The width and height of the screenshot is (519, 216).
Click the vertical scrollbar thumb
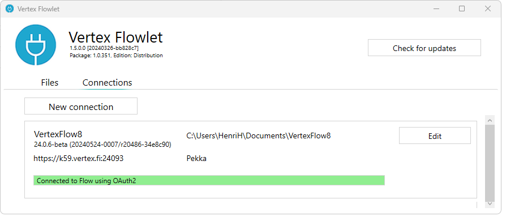(x=490, y=163)
